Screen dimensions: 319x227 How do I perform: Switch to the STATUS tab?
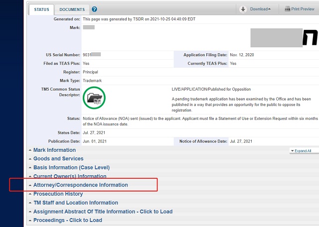pyautogui.click(x=41, y=9)
